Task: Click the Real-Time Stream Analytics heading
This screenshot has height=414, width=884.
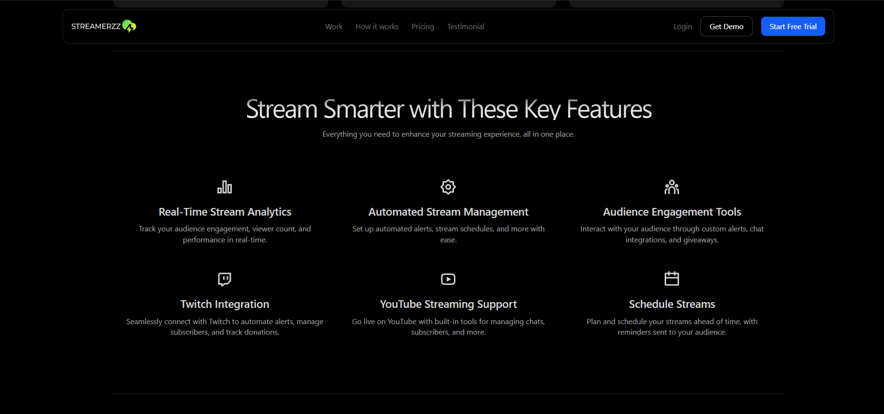Action: [225, 212]
